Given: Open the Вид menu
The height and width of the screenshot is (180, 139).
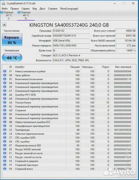Looking at the screenshot, I should (35, 9).
